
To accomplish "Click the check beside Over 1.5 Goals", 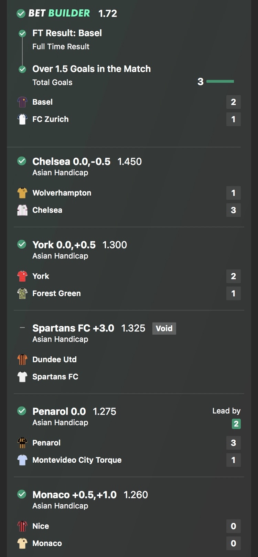I will (x=22, y=69).
